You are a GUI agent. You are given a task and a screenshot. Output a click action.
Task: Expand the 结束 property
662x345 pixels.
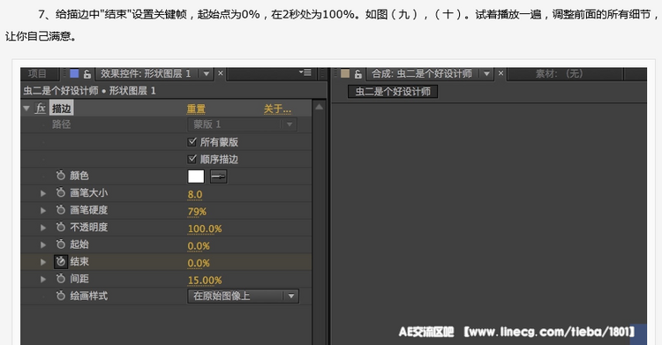pos(43,262)
